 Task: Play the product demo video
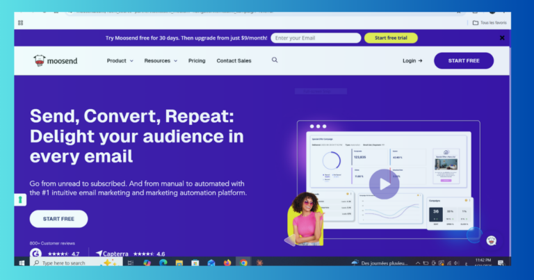pyautogui.click(x=384, y=184)
